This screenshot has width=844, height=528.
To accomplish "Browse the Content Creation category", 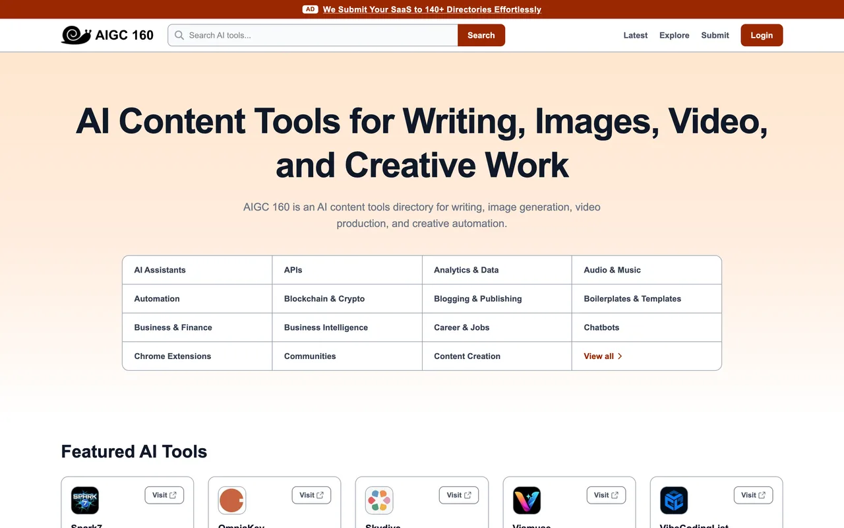I will click(x=497, y=356).
